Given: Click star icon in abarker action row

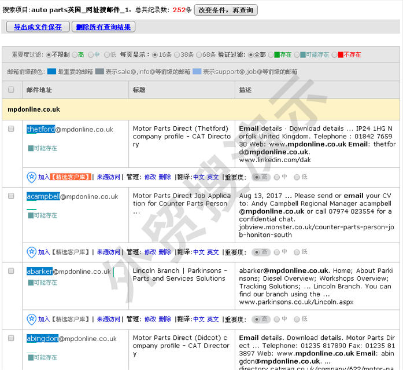Looking at the screenshot, I should [32, 319].
